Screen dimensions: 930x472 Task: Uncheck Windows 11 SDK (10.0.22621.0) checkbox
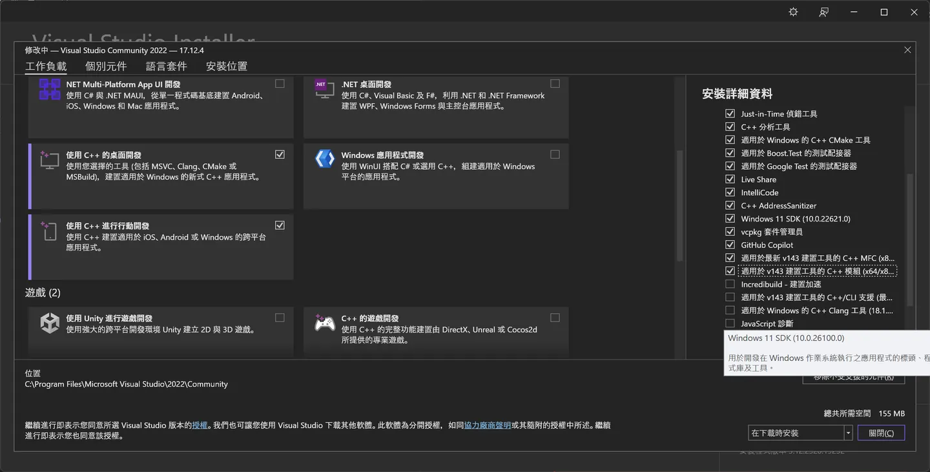pos(730,218)
